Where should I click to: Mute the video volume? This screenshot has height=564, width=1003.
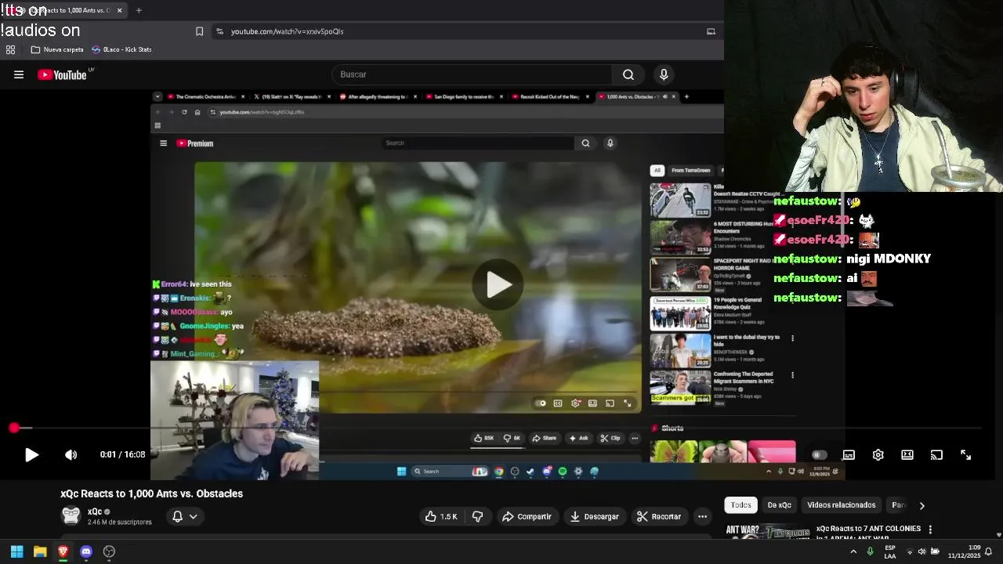click(71, 454)
